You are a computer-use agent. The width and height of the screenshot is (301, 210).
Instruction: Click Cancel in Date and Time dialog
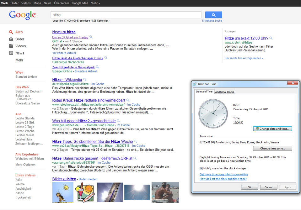tap(269, 187)
